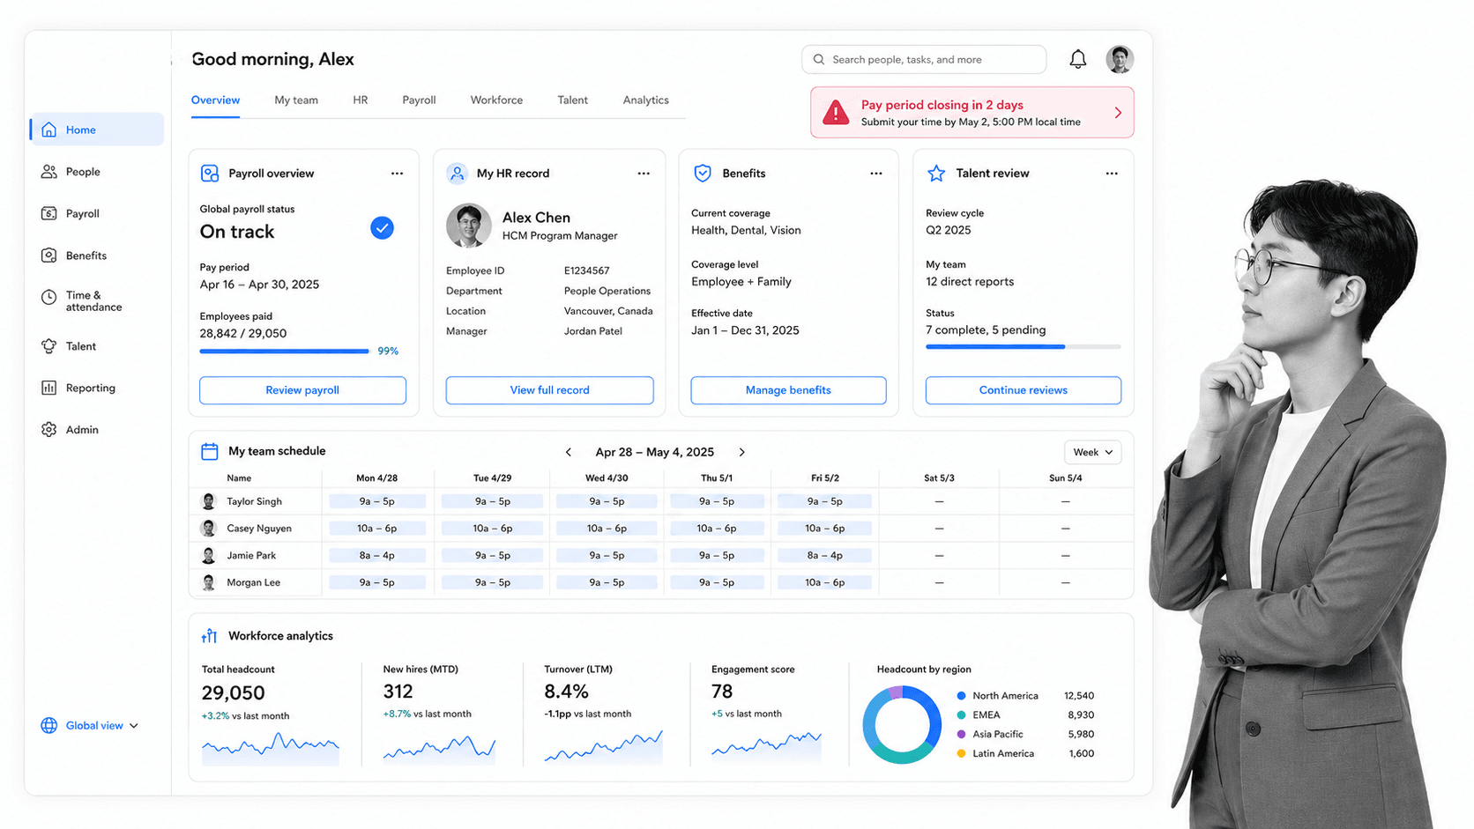Open Time & attendance clock icon

click(49, 298)
